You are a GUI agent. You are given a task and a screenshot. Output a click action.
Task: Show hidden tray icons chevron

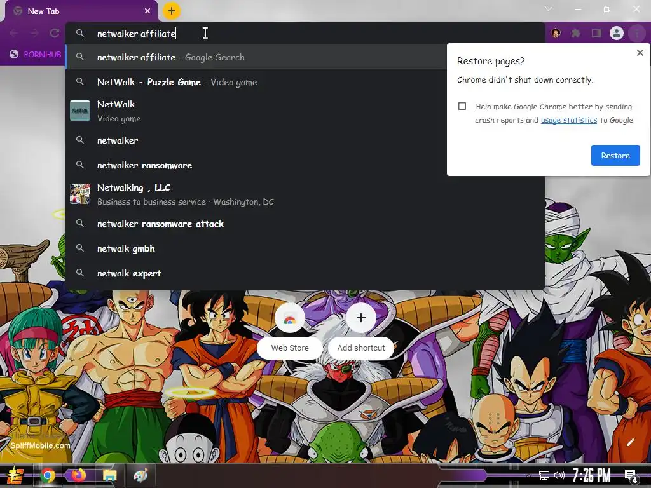(x=528, y=475)
